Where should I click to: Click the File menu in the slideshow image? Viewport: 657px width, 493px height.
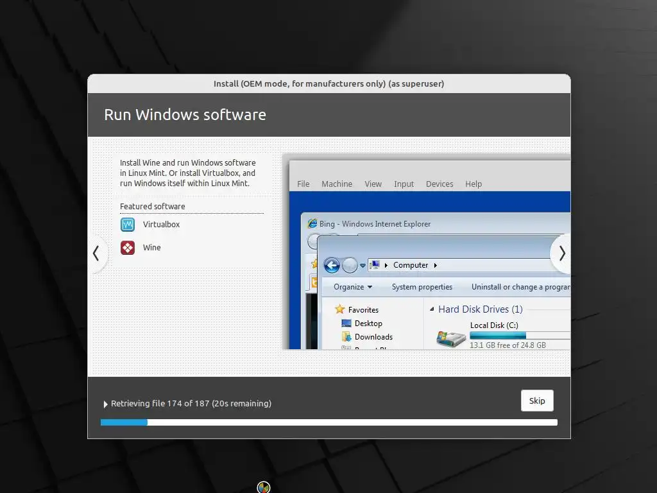[303, 184]
